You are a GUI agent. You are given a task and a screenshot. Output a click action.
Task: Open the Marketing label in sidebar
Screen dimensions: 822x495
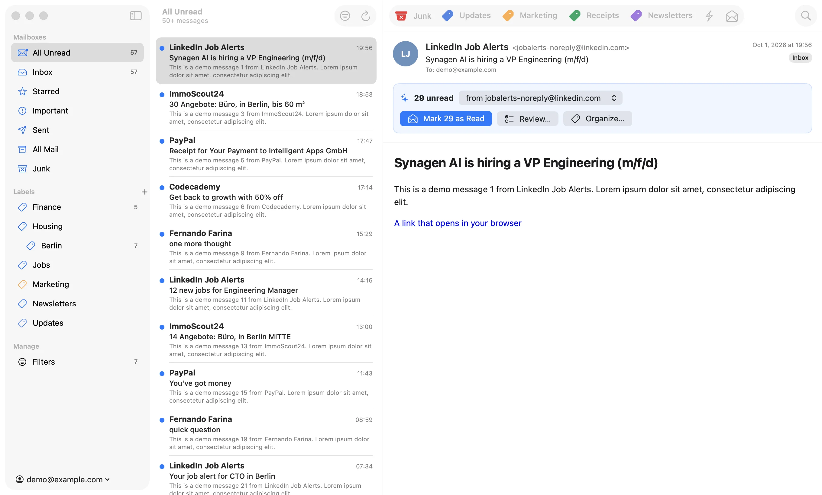click(77, 285)
